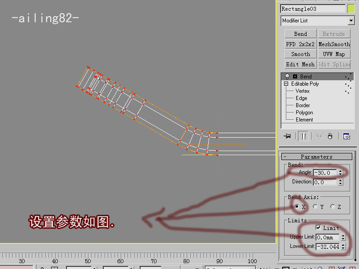Select Edge sub-object level
Viewport: 359px width, 269px height.
[301, 98]
